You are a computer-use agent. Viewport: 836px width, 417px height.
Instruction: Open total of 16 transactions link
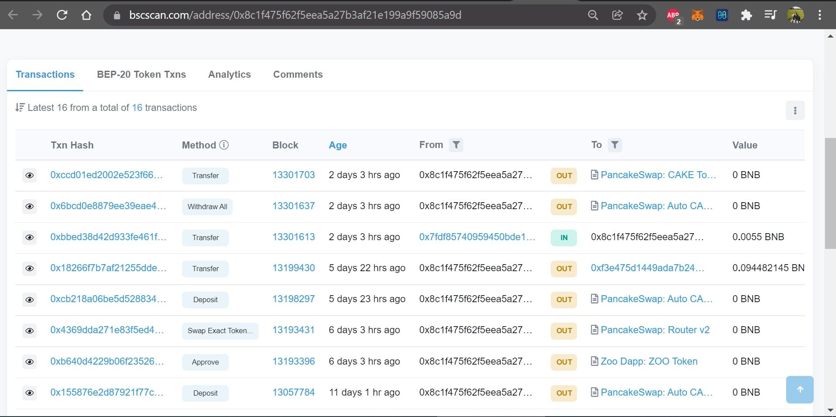click(137, 108)
